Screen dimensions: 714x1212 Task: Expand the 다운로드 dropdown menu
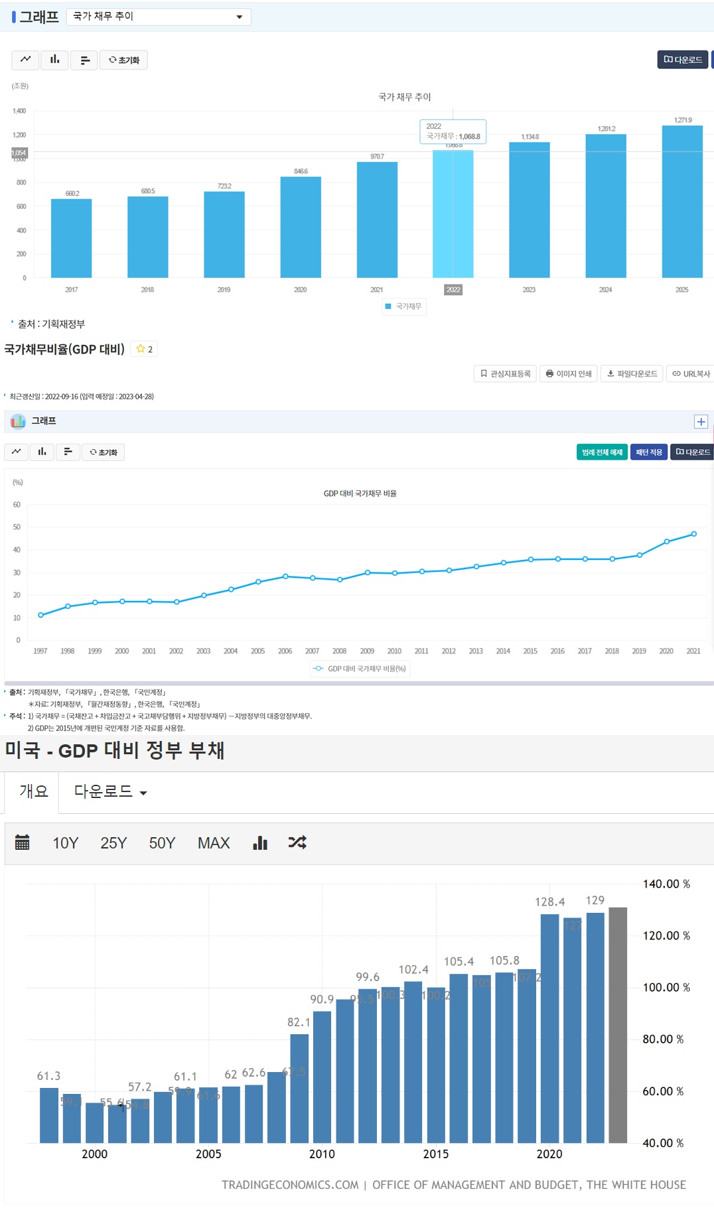point(110,791)
